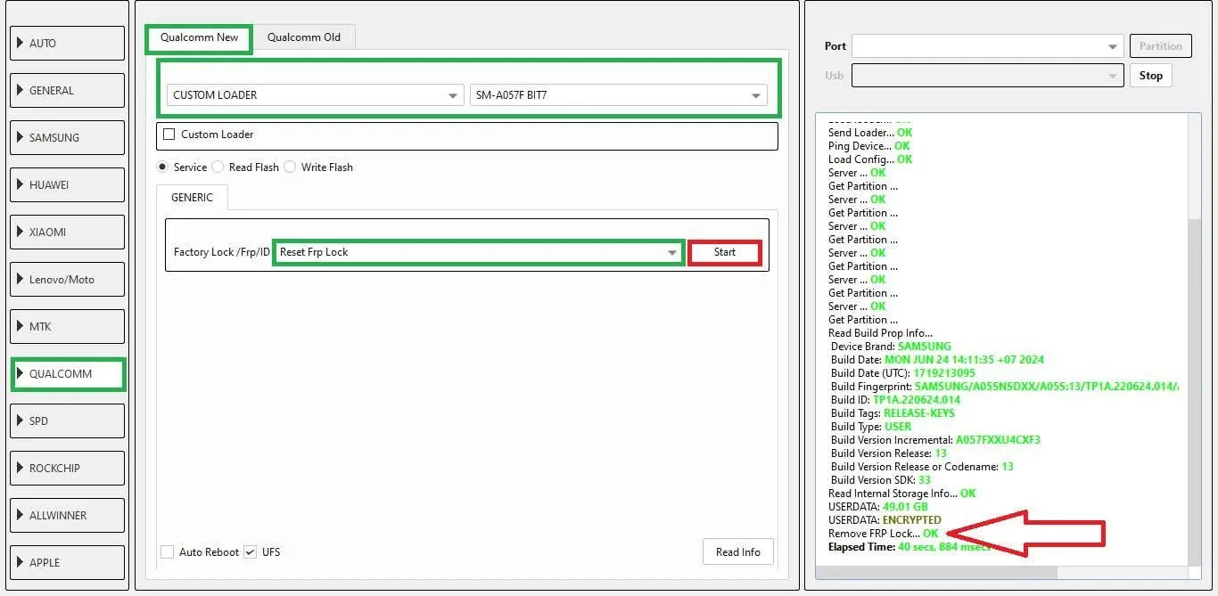Open the SAMSUNG brand section
The image size is (1218, 596).
click(x=68, y=137)
